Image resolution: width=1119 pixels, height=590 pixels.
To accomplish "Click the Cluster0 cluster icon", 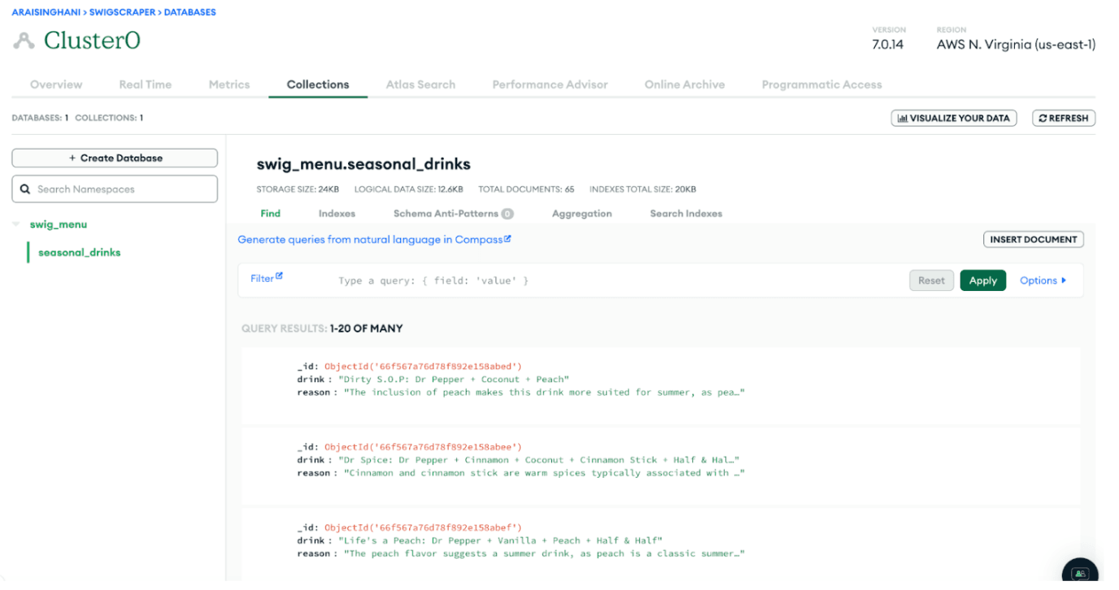I will coord(24,41).
